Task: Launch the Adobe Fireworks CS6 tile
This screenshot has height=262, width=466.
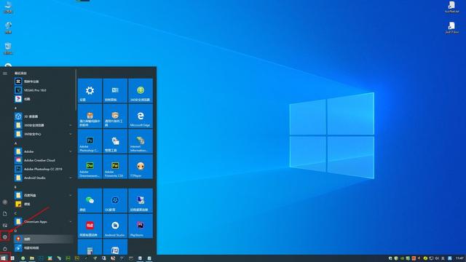Action: (115, 167)
